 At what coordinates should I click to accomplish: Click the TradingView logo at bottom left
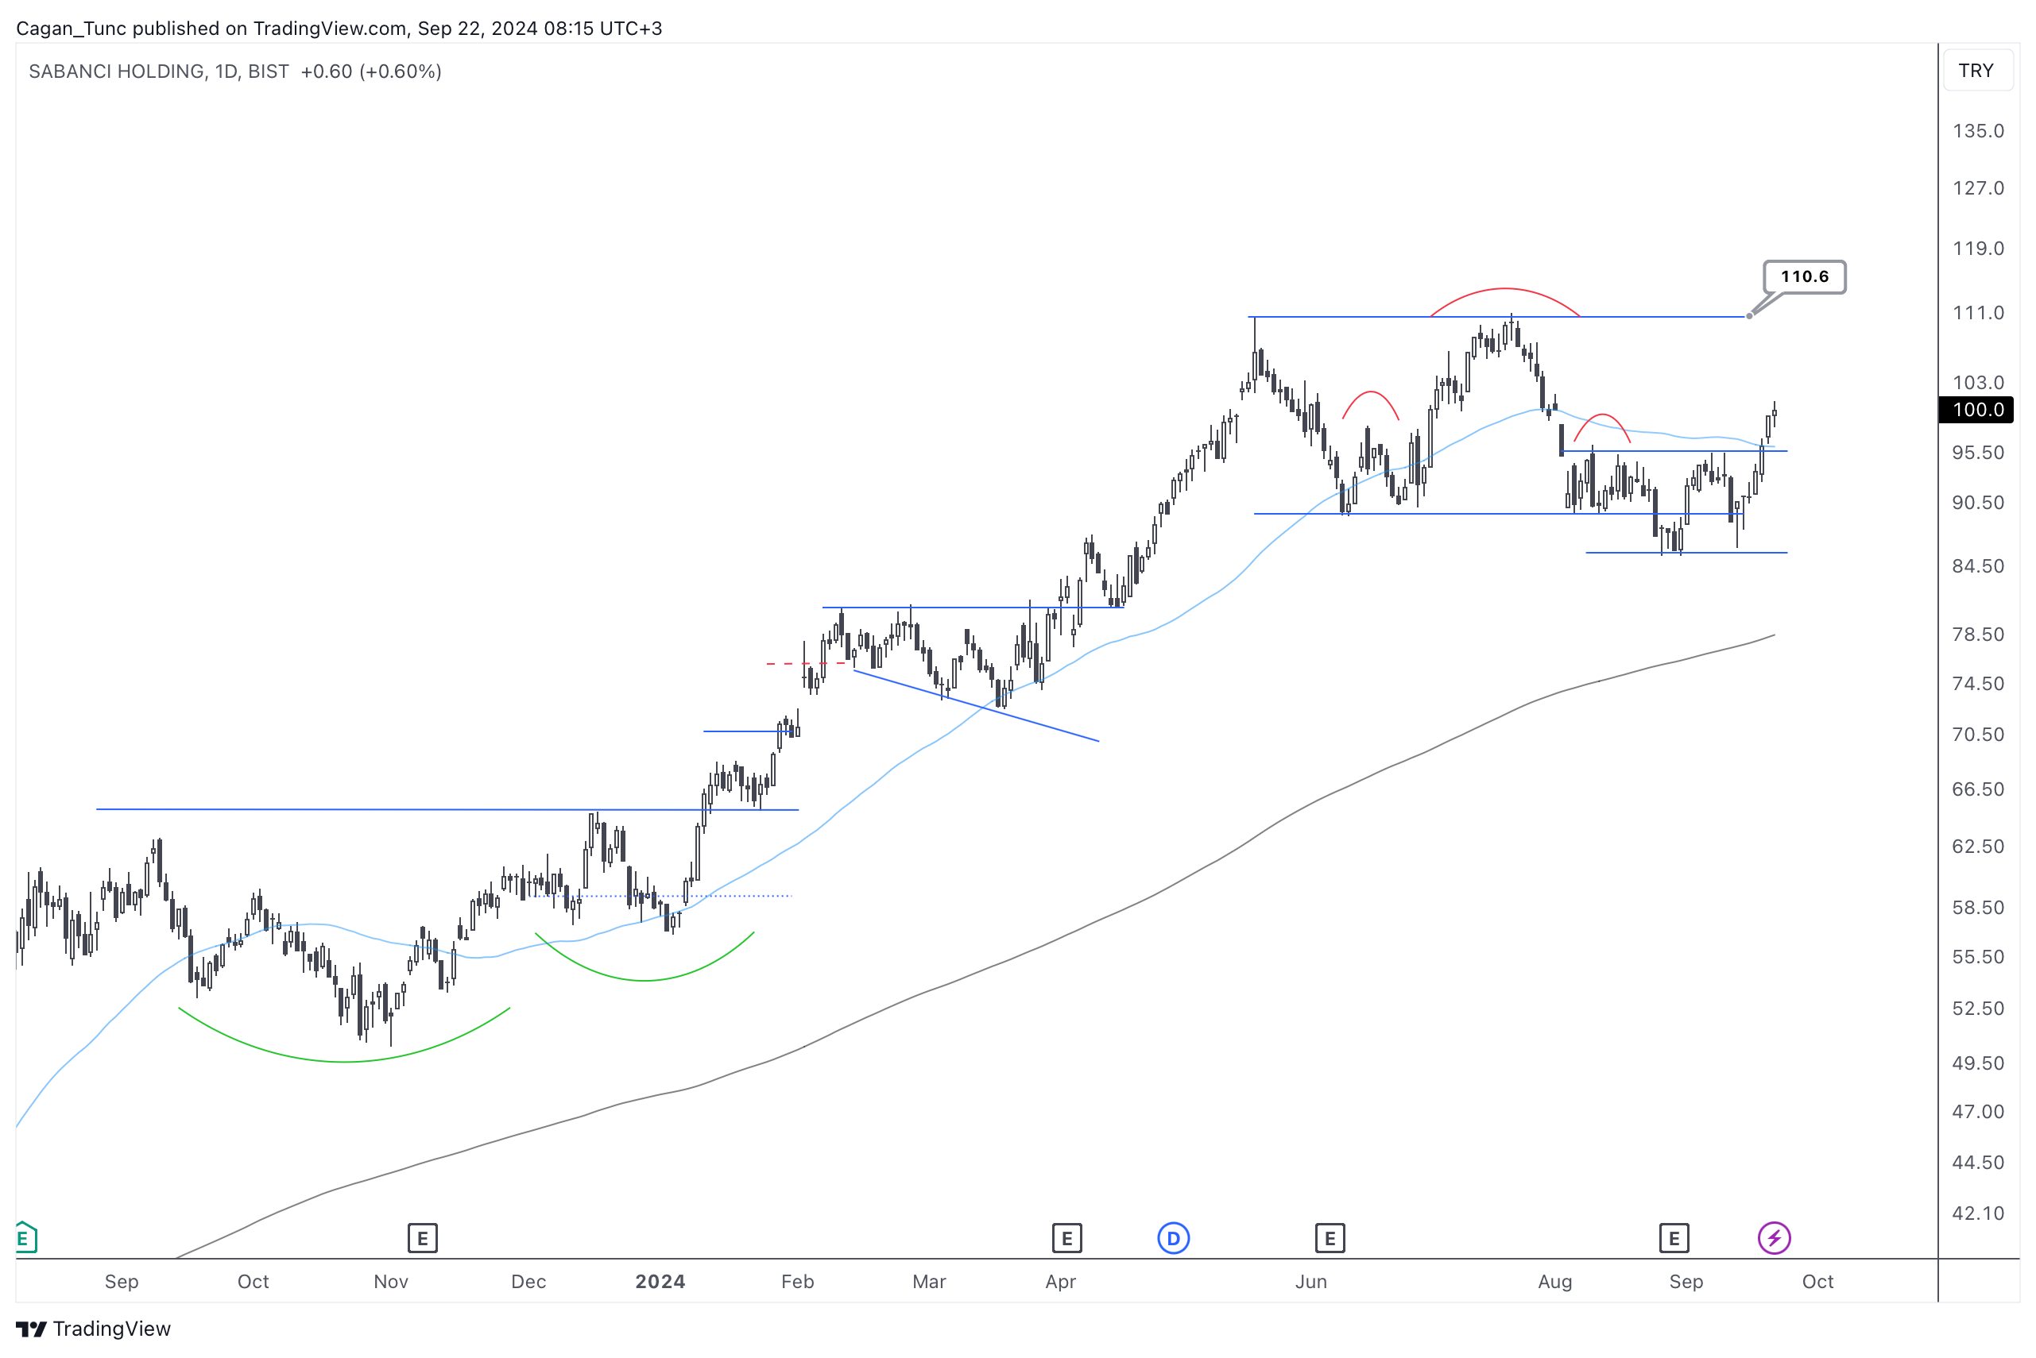click(94, 1329)
